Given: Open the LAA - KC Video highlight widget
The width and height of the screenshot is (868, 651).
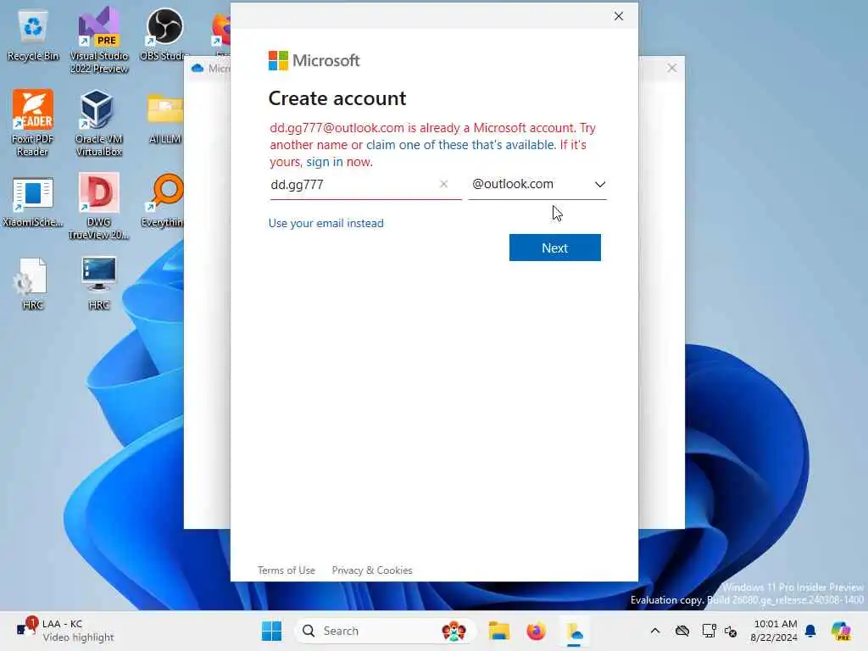Looking at the screenshot, I should pyautogui.click(x=64, y=631).
